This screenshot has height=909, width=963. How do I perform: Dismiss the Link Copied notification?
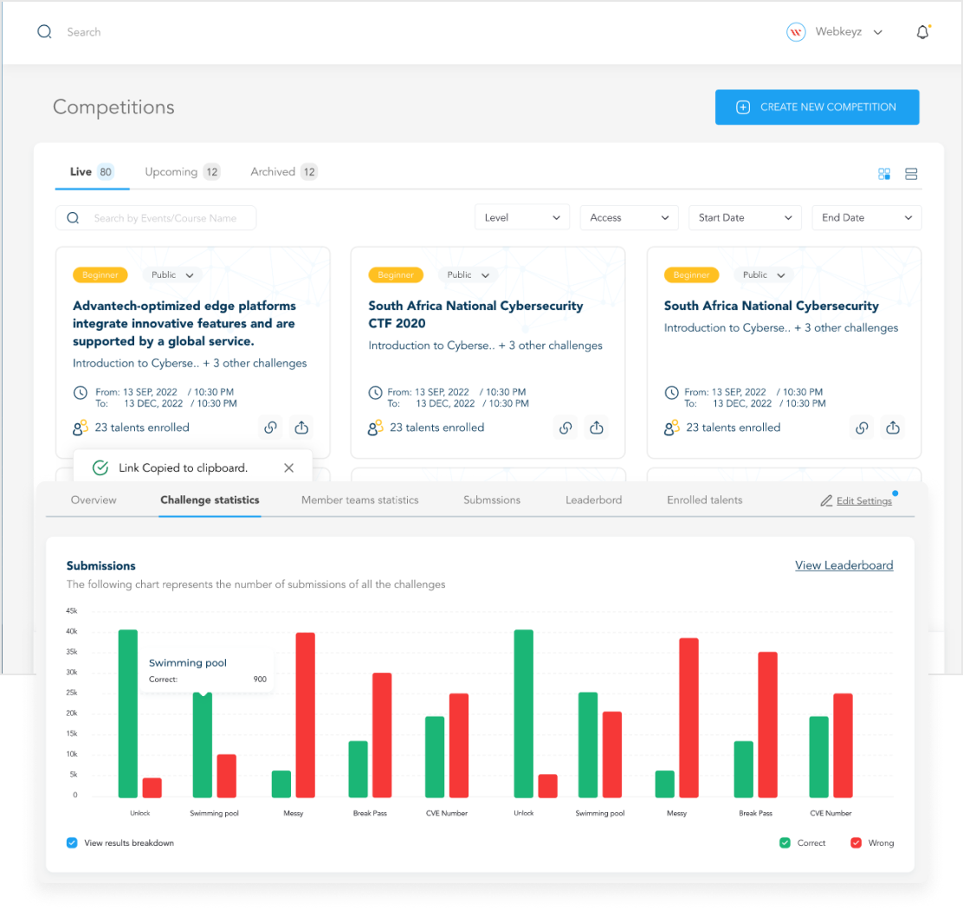tap(289, 467)
